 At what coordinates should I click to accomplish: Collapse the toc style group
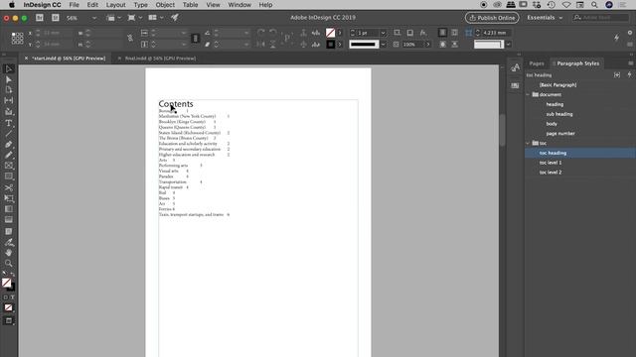528,143
